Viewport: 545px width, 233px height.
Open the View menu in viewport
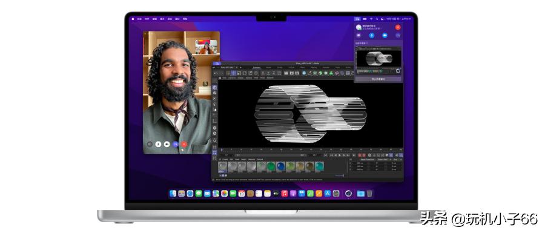click(224, 78)
